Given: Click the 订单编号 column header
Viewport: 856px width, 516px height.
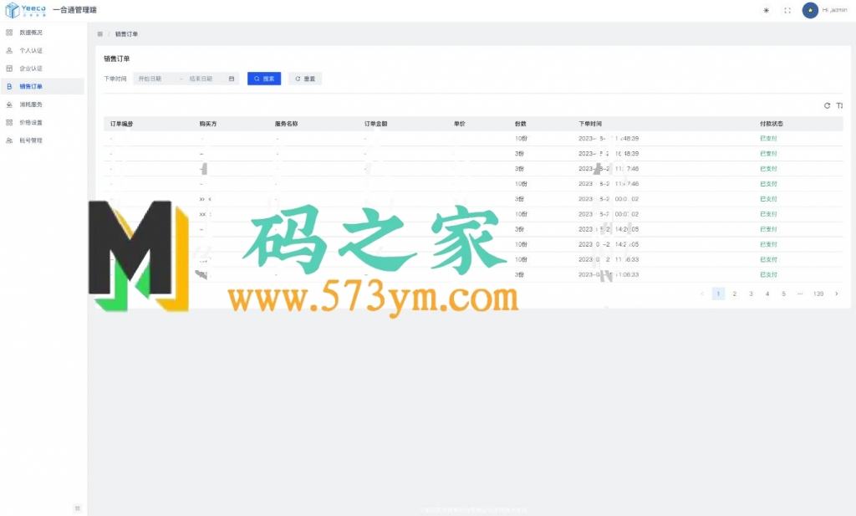Looking at the screenshot, I should [x=122, y=124].
